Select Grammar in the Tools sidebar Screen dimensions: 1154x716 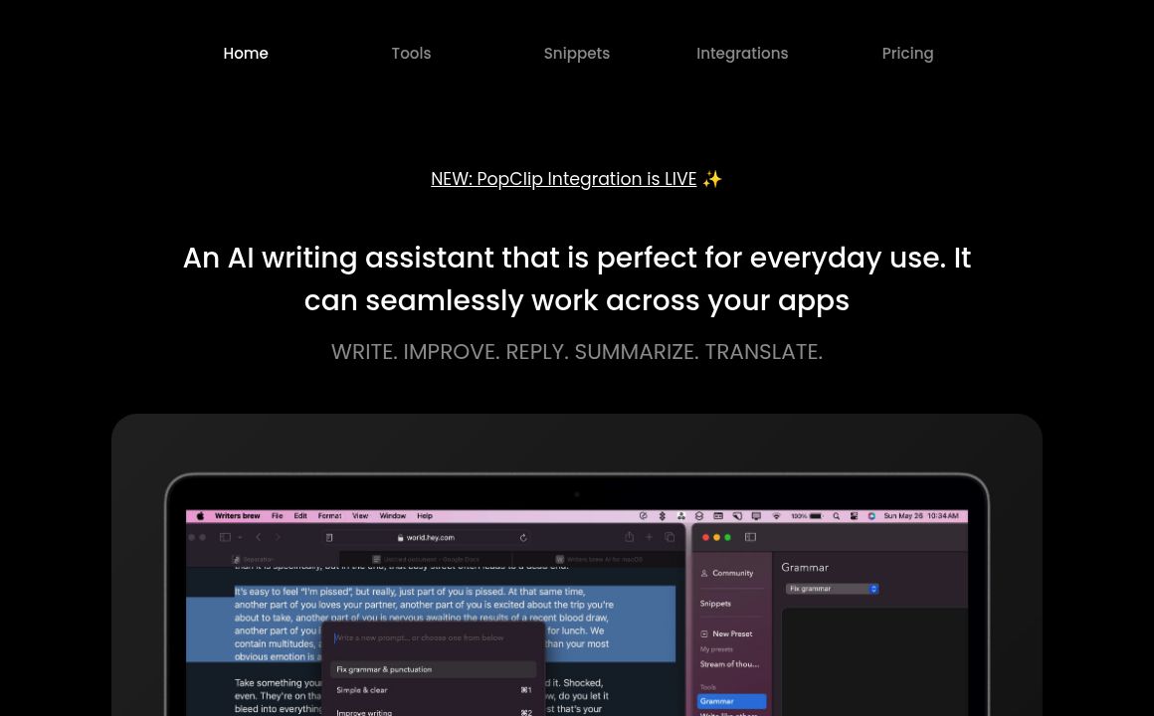pos(731,701)
